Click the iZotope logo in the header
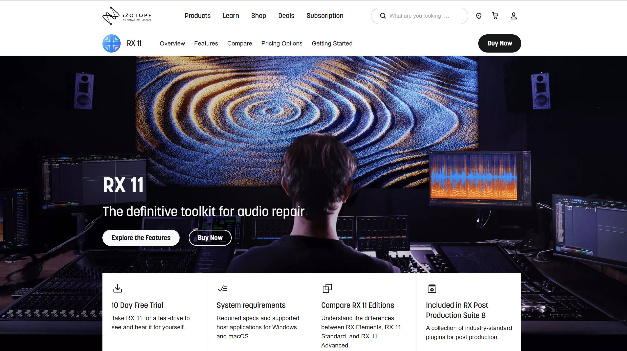The height and width of the screenshot is (351, 627). tap(127, 16)
